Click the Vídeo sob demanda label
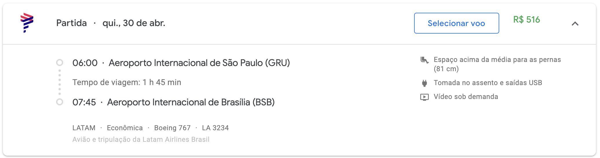600x158 pixels. coord(466,97)
